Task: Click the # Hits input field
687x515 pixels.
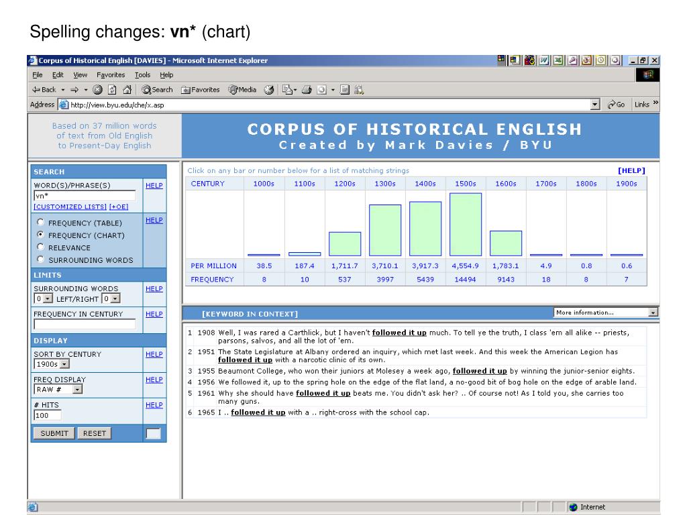Action: (x=48, y=415)
